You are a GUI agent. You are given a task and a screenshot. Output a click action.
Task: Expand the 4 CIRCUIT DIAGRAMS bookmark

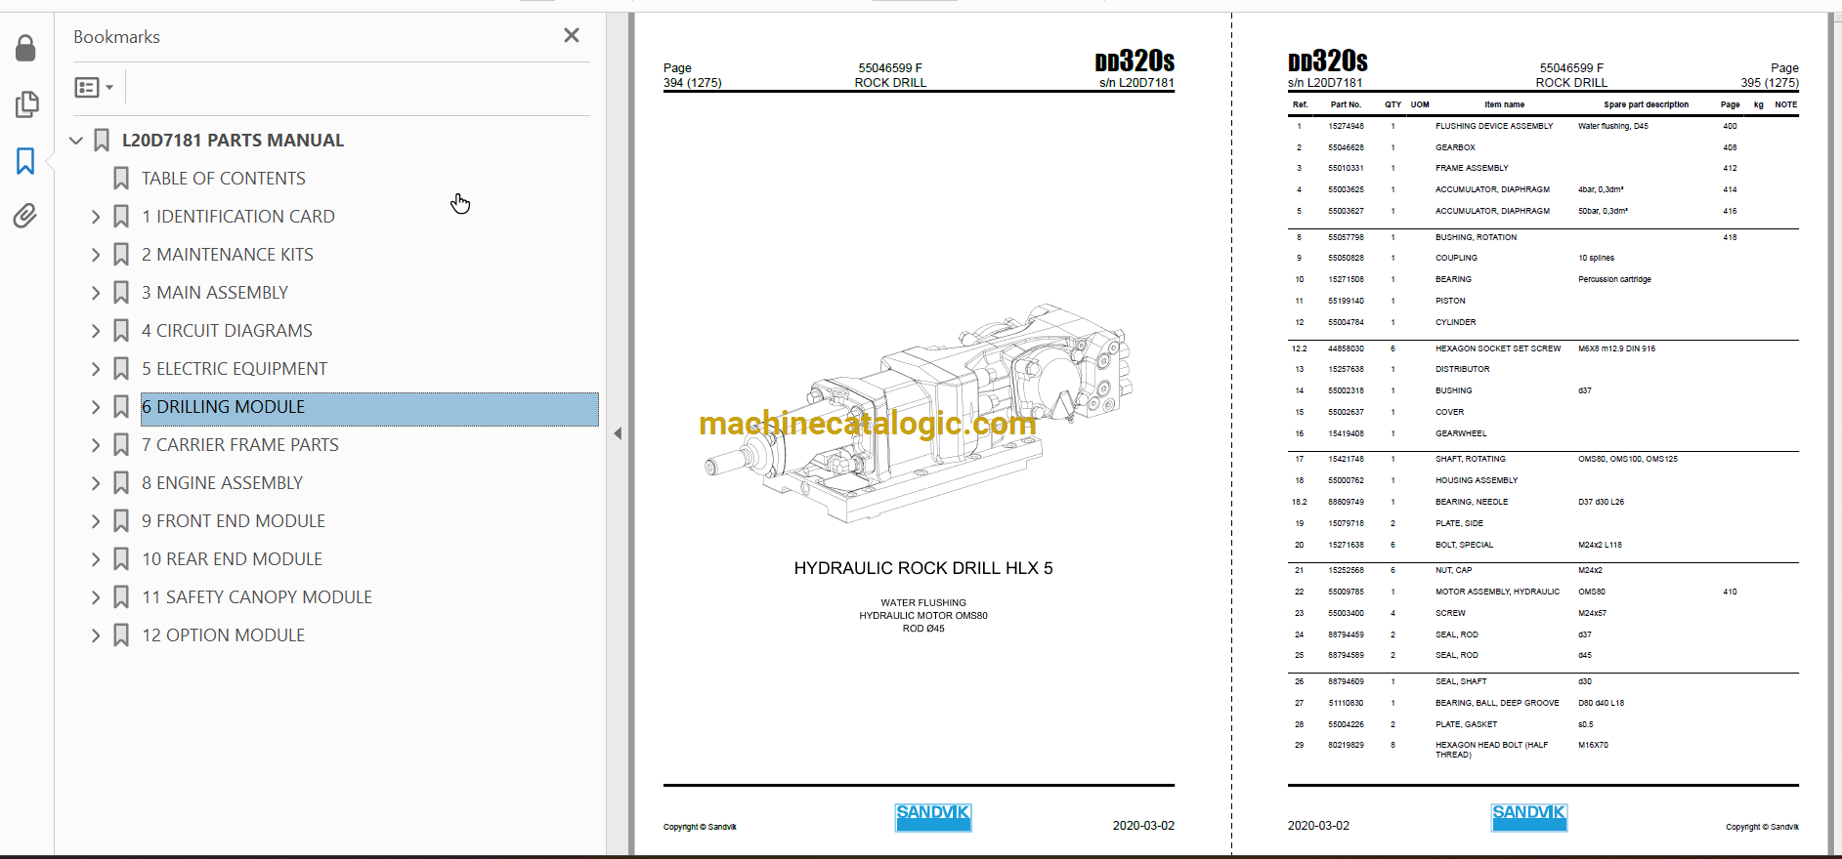tap(96, 331)
